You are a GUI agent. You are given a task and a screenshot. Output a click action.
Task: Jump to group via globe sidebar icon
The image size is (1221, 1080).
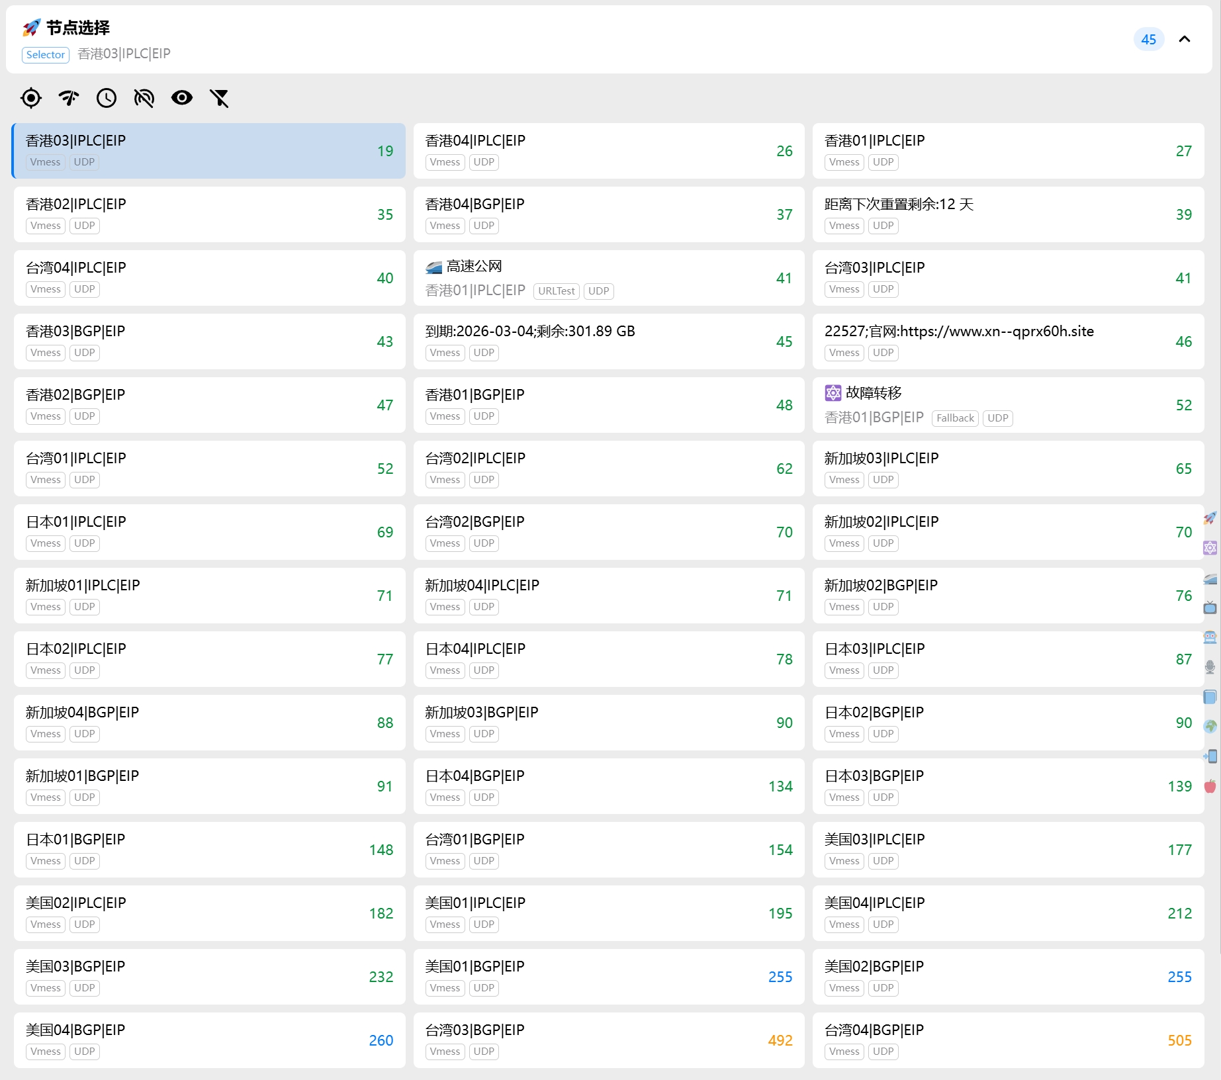[x=1210, y=726]
